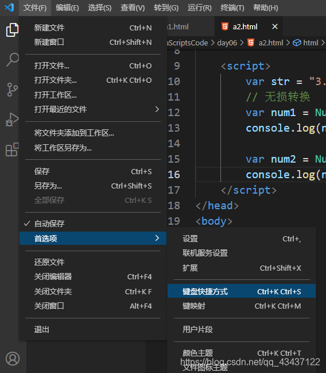Open the Extensions view icon
The image size is (326, 373).
(x=13, y=149)
